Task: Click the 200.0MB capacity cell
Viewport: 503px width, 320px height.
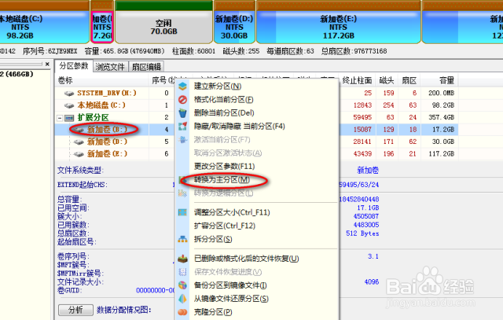Action: click(442, 93)
